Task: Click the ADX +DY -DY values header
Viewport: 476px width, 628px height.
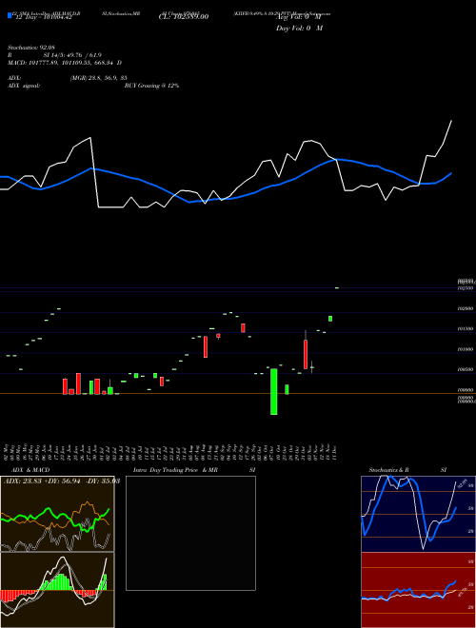Action: pyautogui.click(x=62, y=481)
